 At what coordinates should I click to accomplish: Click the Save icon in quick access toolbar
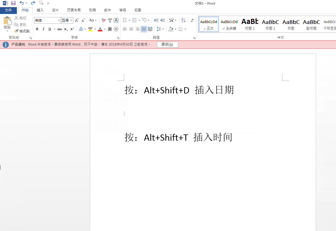(13, 3)
